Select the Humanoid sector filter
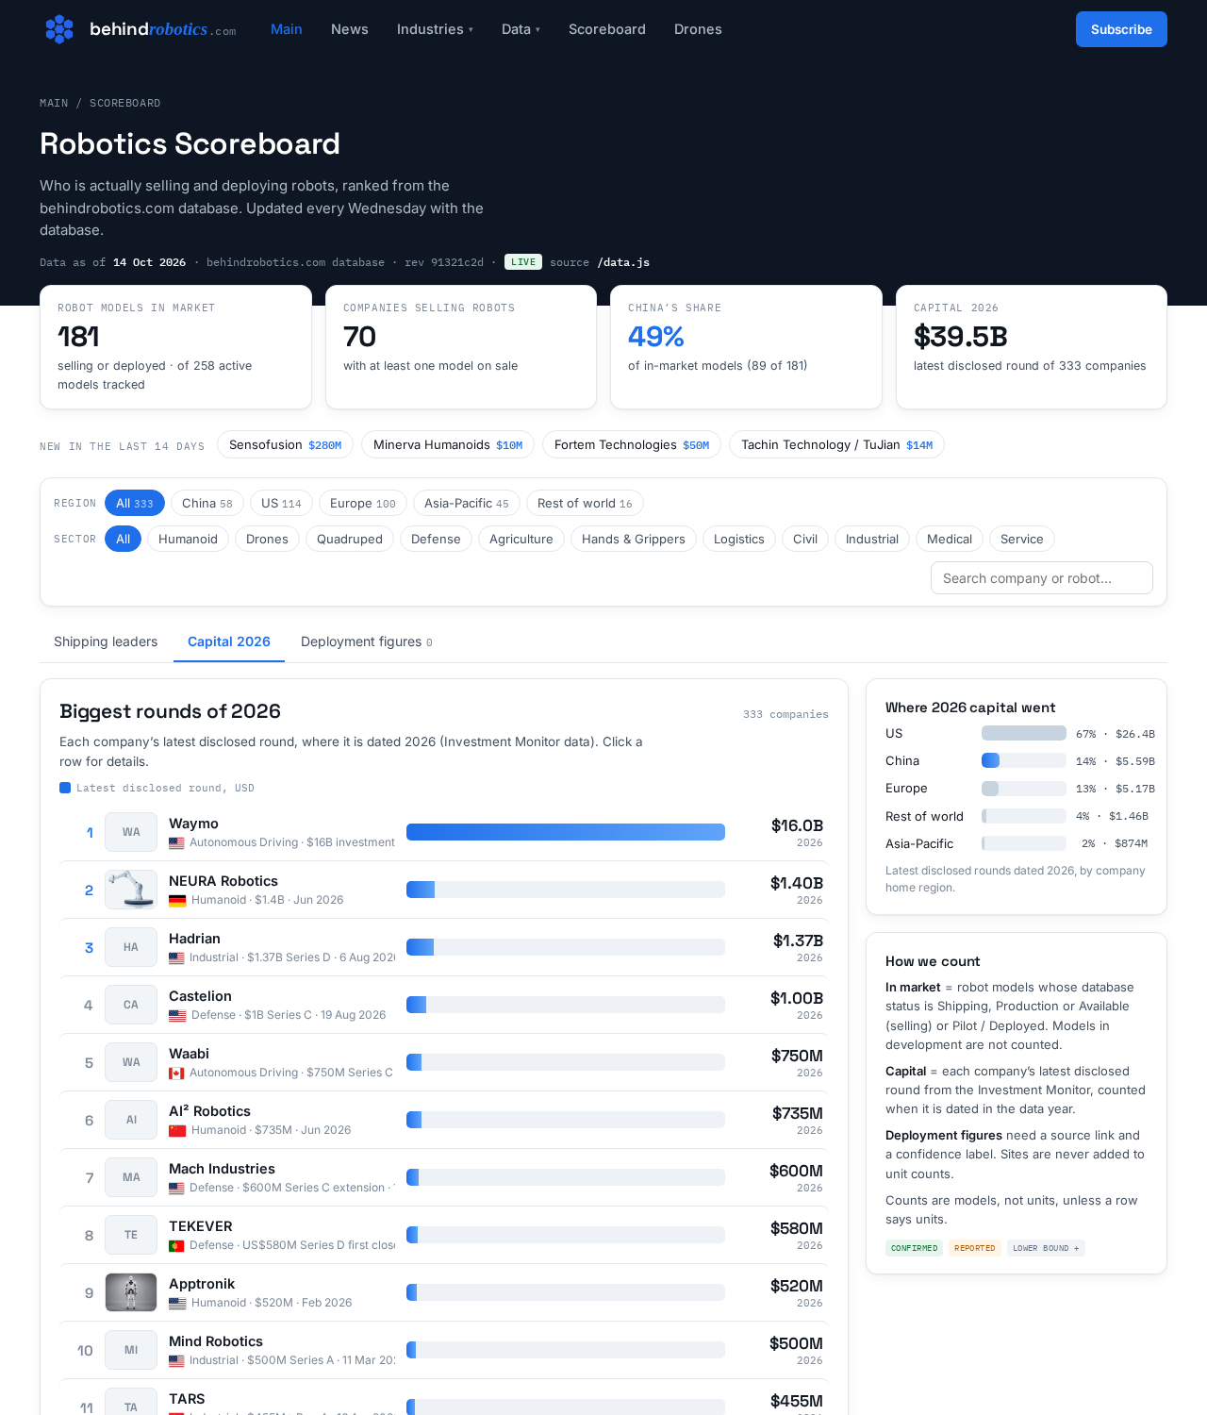The height and width of the screenshot is (1415, 1207). 188,540
